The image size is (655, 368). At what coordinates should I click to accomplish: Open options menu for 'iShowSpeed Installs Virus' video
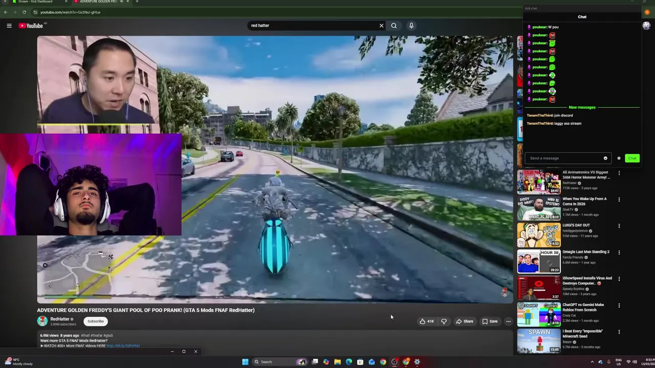(619, 279)
